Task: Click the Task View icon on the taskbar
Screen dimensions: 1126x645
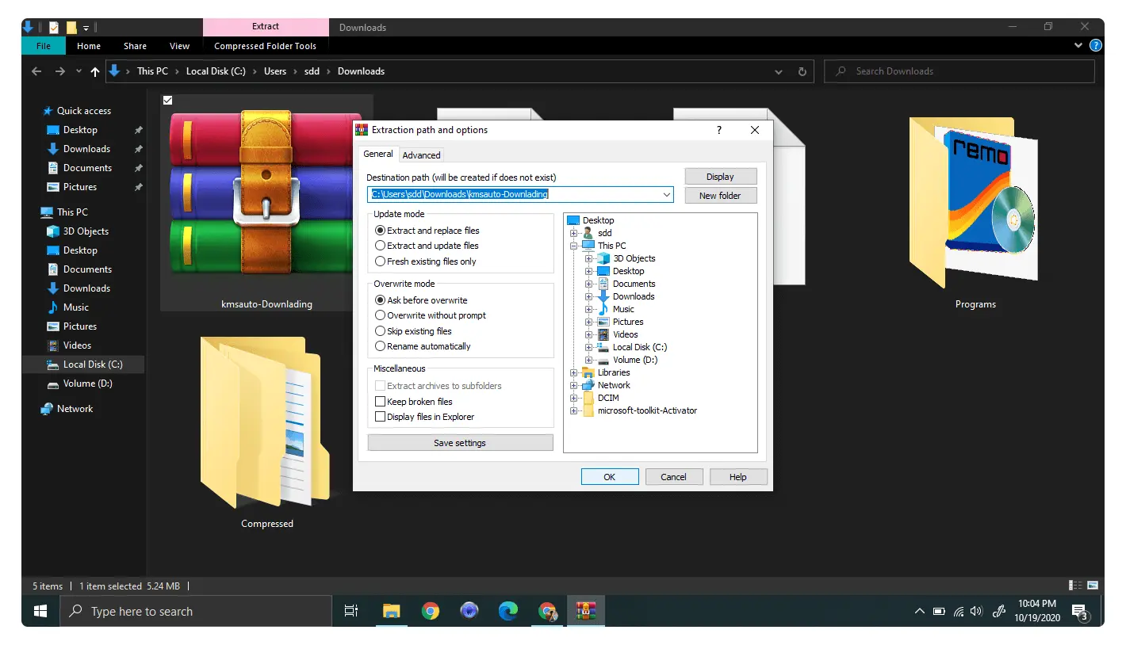Action: (x=351, y=611)
